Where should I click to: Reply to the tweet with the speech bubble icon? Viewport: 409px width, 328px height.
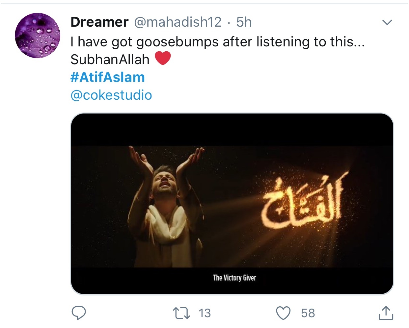coord(79,313)
